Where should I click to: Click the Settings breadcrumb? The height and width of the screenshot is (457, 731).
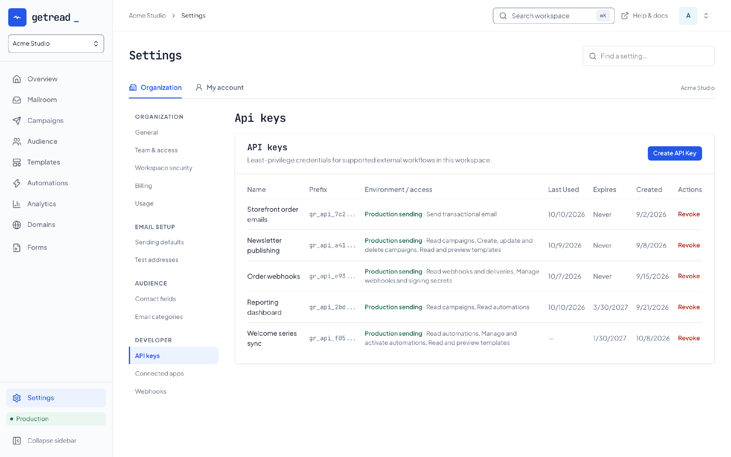[193, 16]
